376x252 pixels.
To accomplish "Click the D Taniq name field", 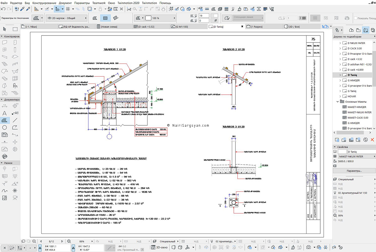I will pos(361,152).
